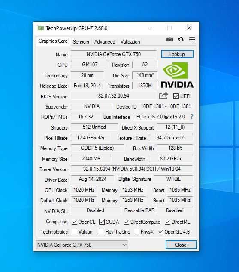Image resolution: width=239 pixels, height=272 pixels.
Task: Click the Revision field showing A2
Action: [145, 65]
